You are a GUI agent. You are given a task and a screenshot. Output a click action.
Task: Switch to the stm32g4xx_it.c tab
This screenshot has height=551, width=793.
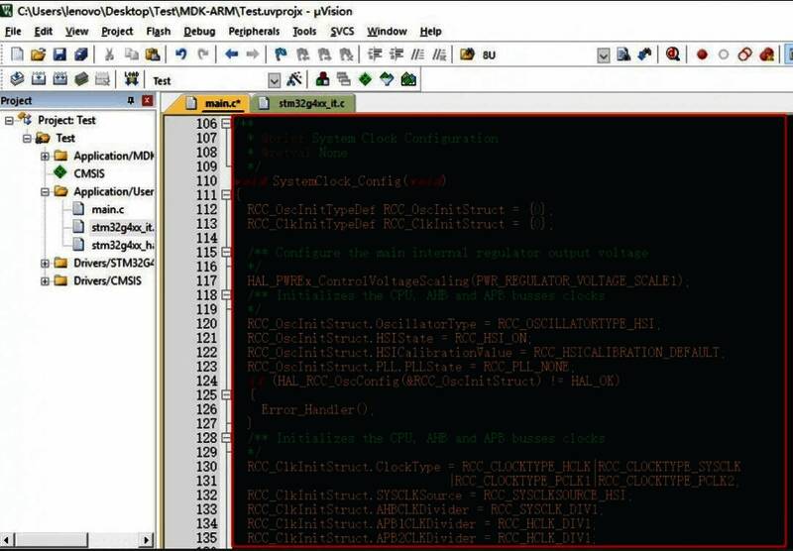310,103
